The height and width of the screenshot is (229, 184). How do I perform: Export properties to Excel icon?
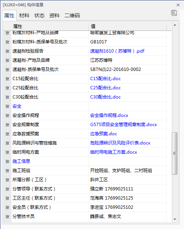[x=174, y=13]
